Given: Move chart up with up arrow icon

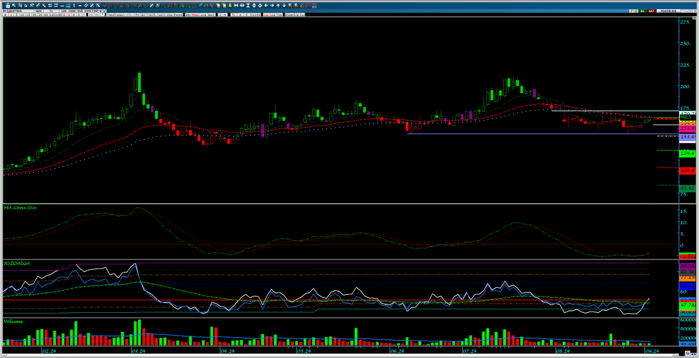Looking at the screenshot, I should pyautogui.click(x=278, y=5).
